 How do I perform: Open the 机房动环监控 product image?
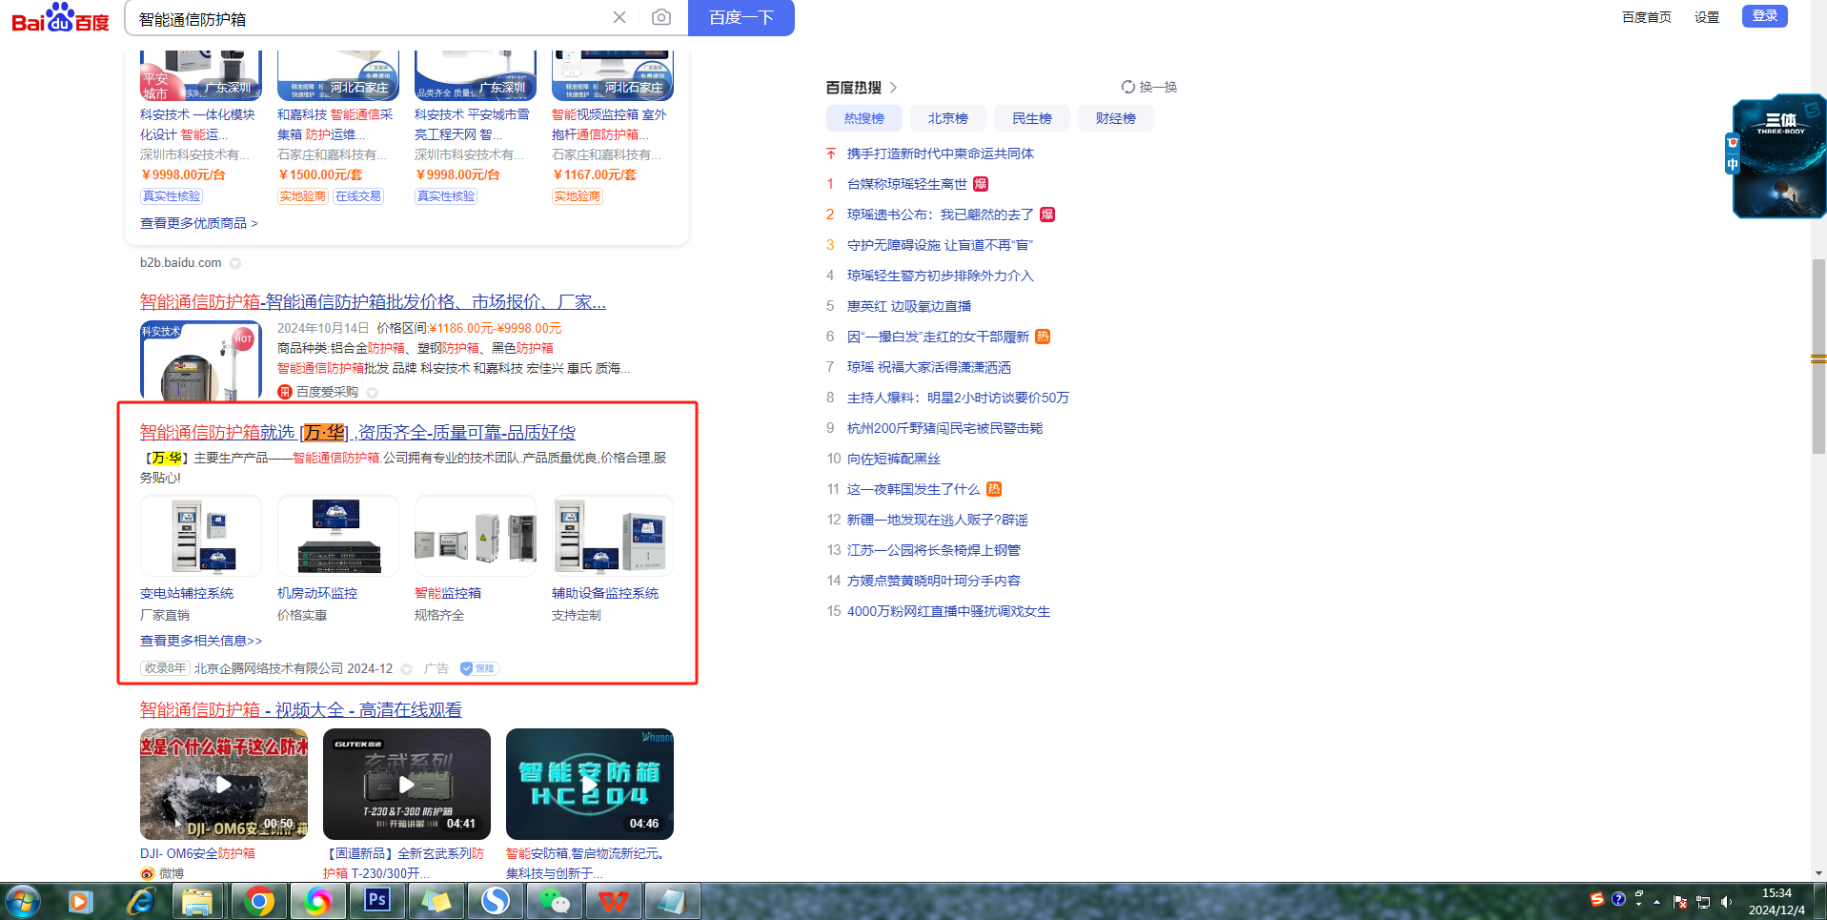tap(338, 536)
